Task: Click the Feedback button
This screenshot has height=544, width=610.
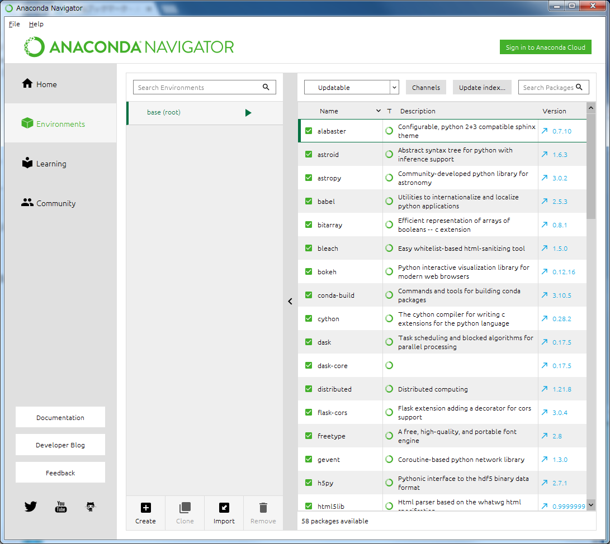Action: tap(60, 473)
